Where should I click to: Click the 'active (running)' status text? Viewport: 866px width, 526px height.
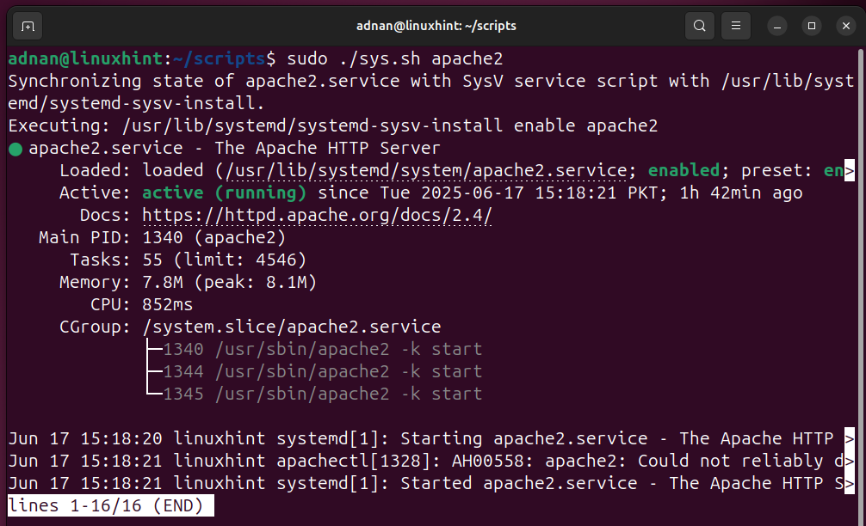pos(224,193)
